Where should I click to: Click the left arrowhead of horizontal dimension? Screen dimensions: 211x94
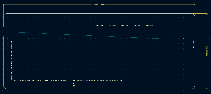(x=4, y=5)
